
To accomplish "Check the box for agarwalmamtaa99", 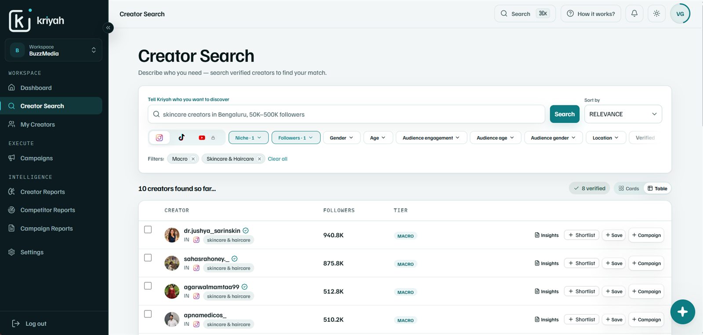I will tap(148, 286).
